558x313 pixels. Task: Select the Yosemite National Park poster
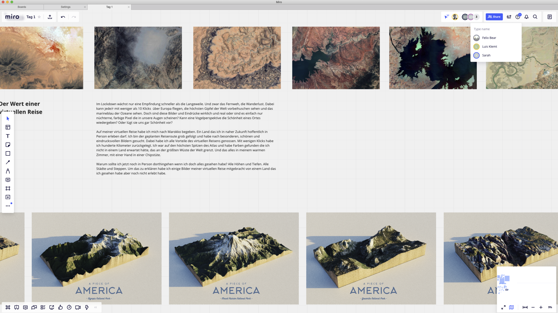[371, 258]
